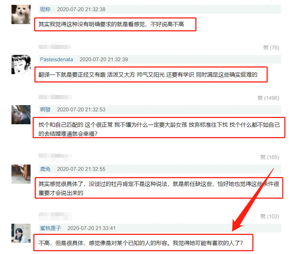Image resolution: width=292 pixels, height=254 pixels.
Task: Select comment about 翻译一下就是要正经又有趣
Action: [x=148, y=75]
